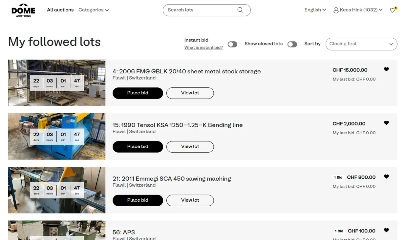407x240 pixels.
Task: Unfollow the FMG GBLK sheet metal lot
Action: click(386, 69)
